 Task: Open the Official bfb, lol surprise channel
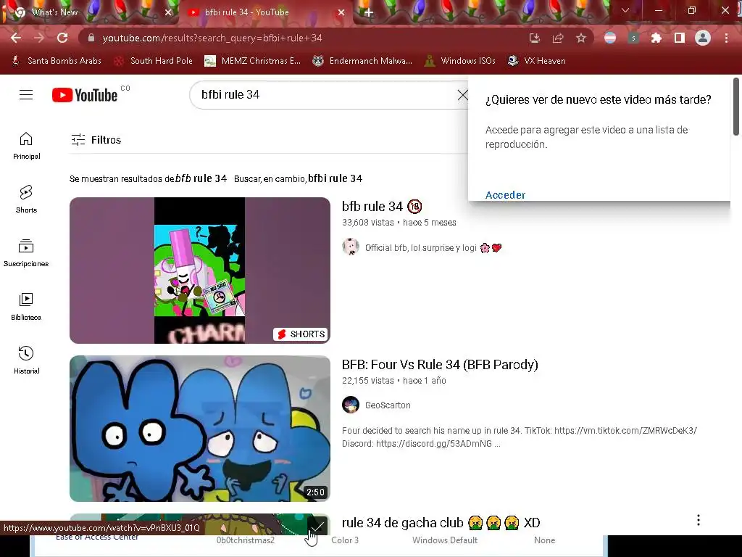(x=421, y=248)
